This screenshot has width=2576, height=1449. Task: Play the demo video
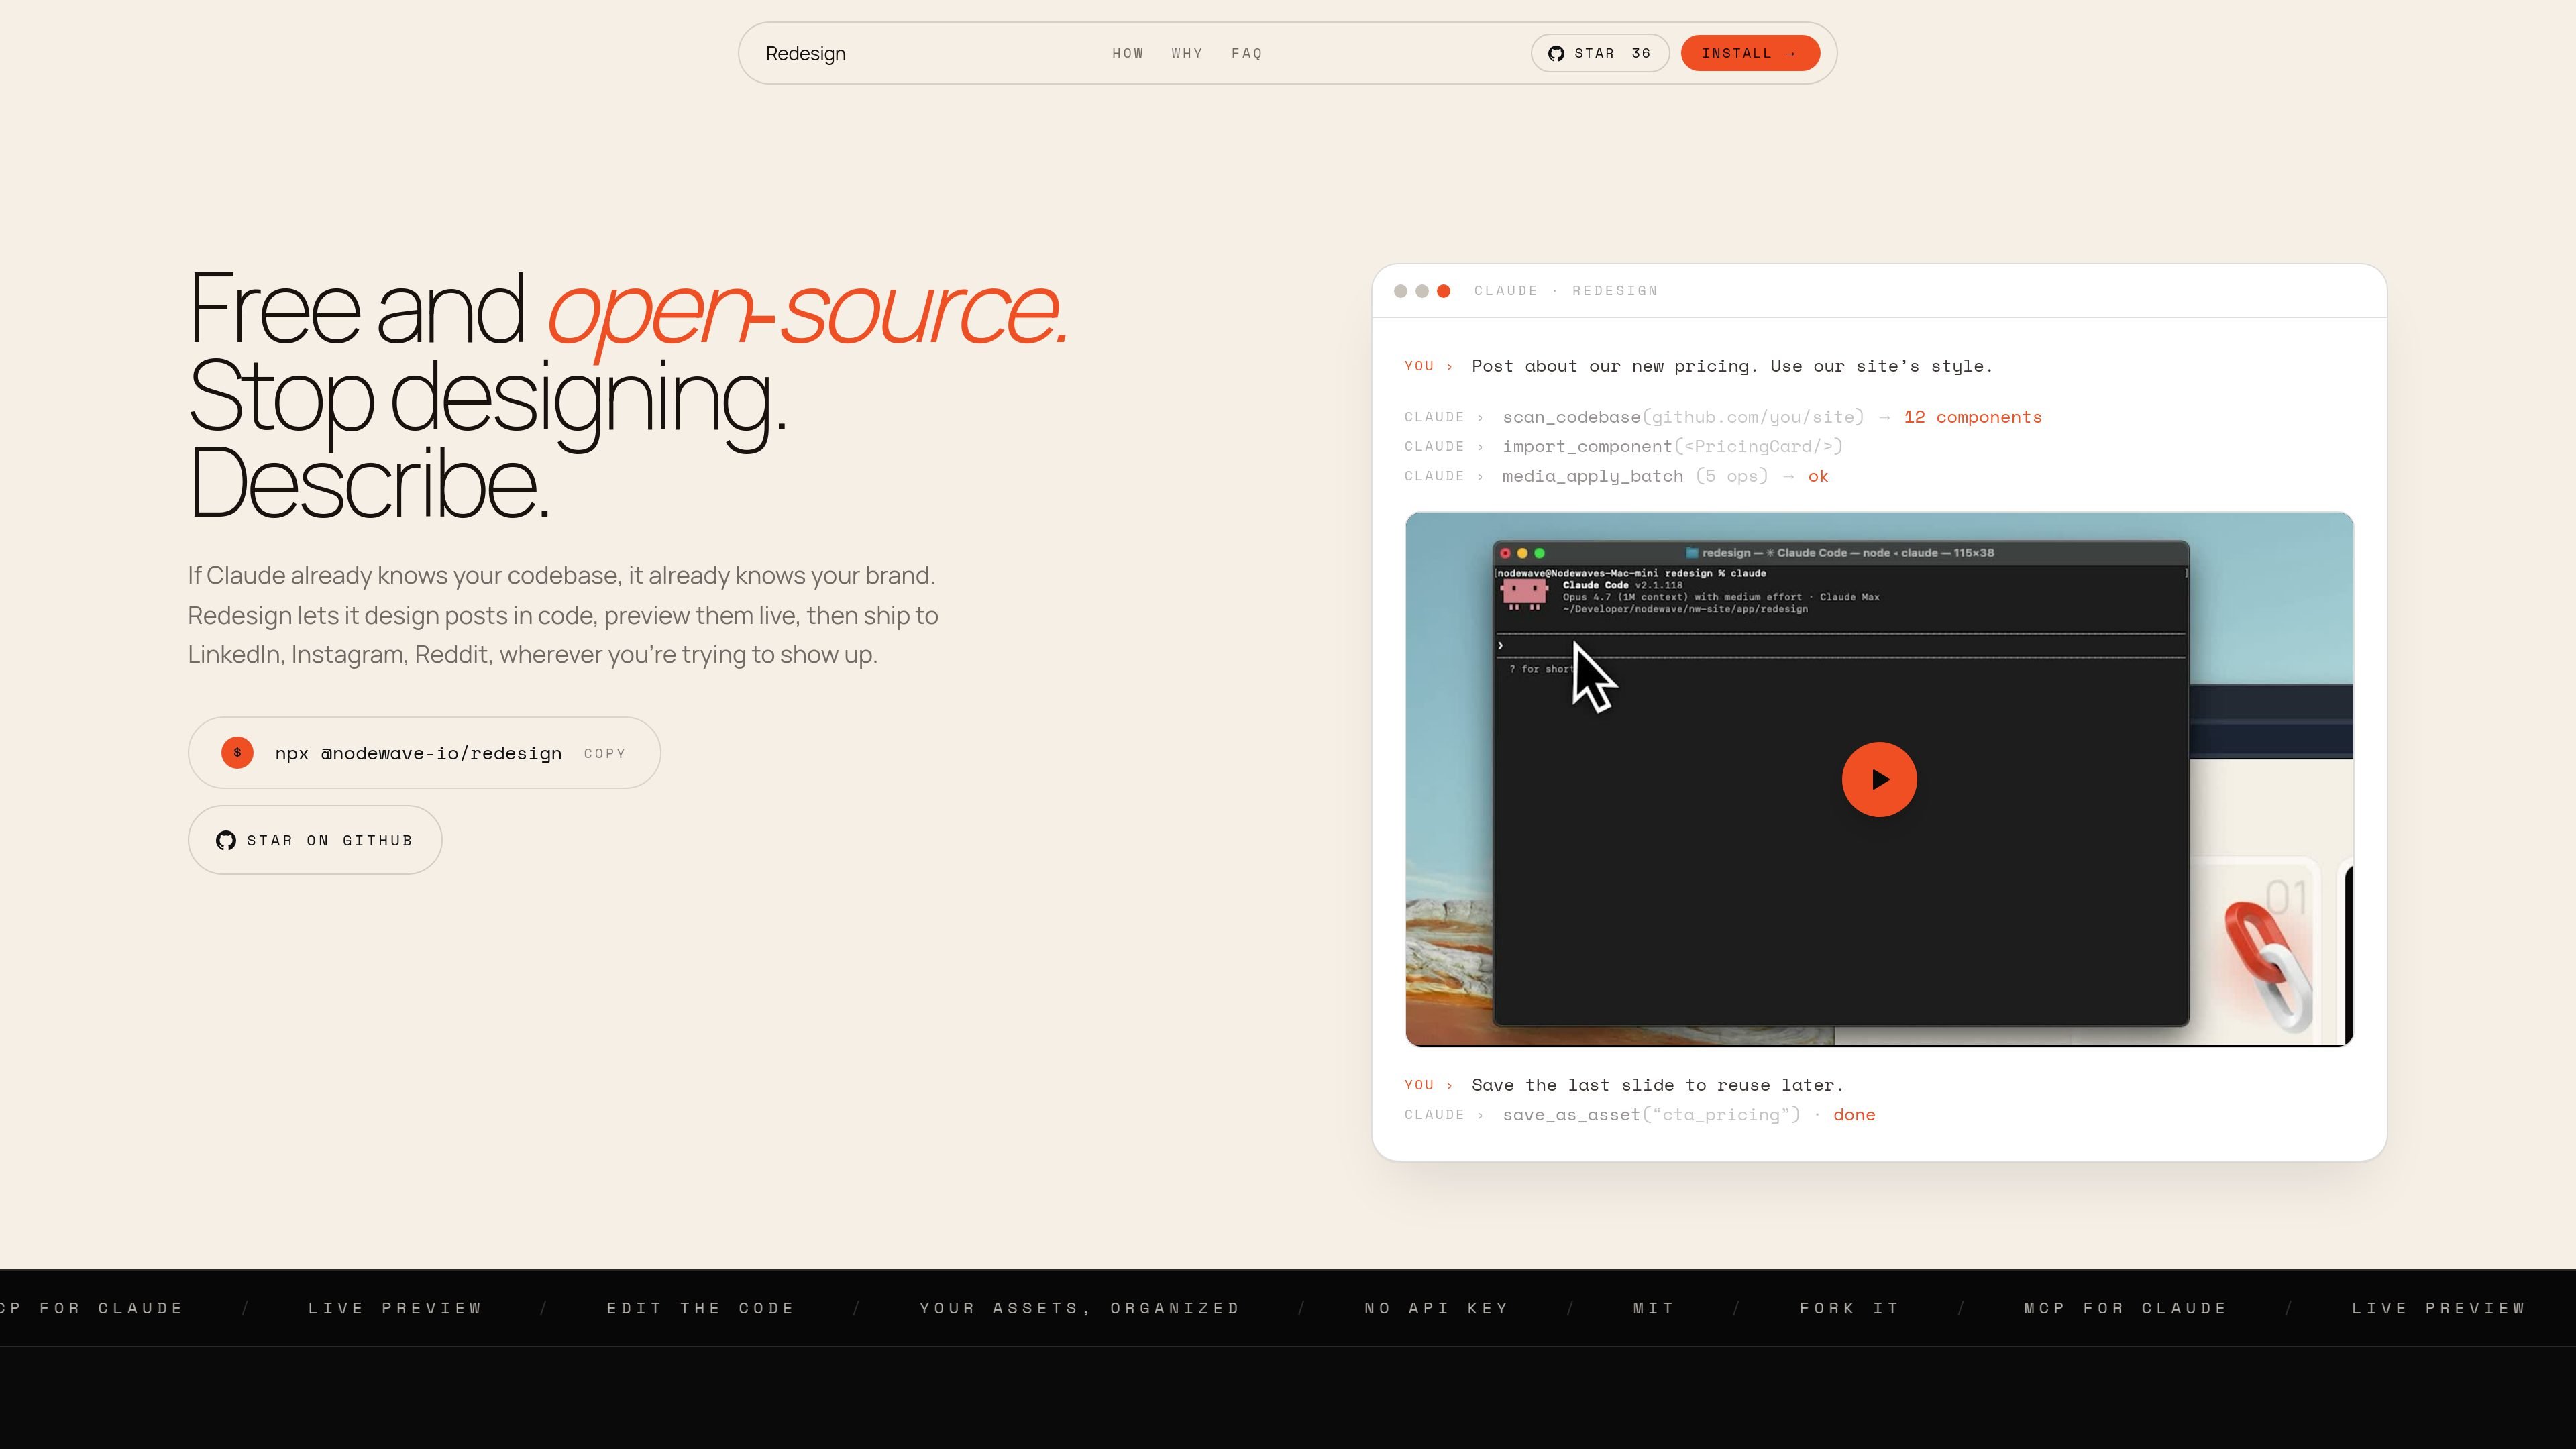pos(1879,779)
